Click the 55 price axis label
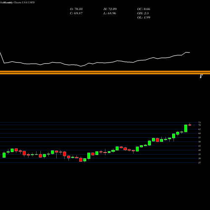The height and width of the screenshot is (210, 210). coord(199,138)
